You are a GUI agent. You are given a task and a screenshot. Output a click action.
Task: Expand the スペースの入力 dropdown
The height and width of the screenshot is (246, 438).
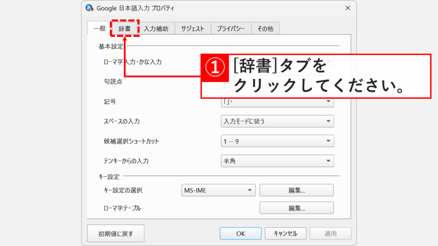coord(277,121)
